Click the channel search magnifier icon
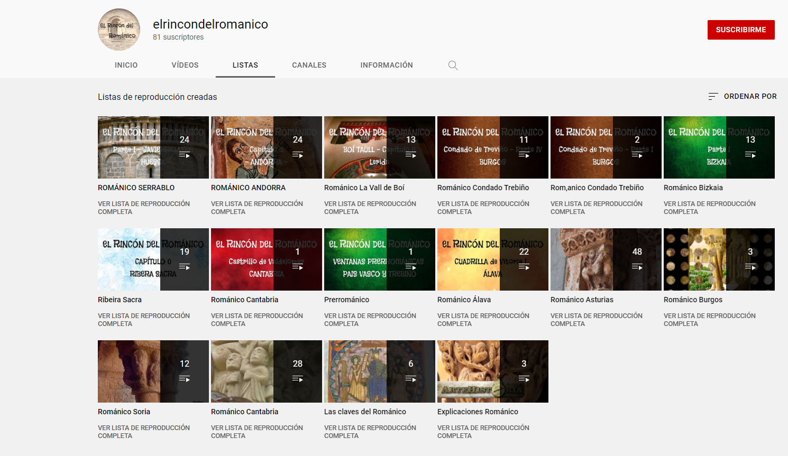The height and width of the screenshot is (456, 788). [x=453, y=66]
